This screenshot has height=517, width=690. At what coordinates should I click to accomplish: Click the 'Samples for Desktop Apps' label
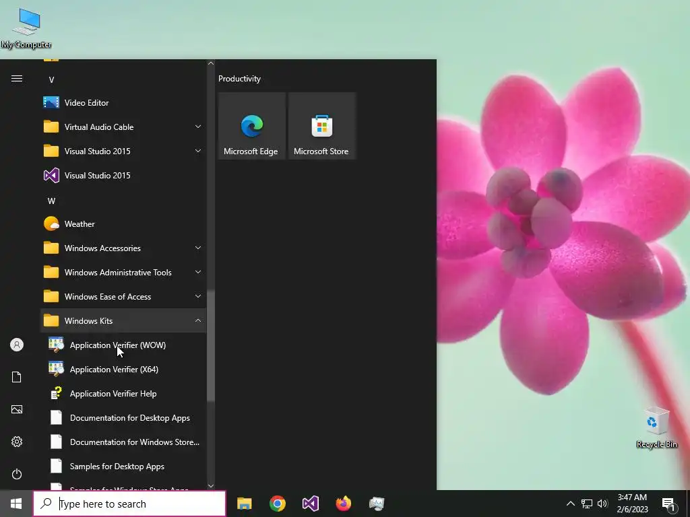click(117, 466)
